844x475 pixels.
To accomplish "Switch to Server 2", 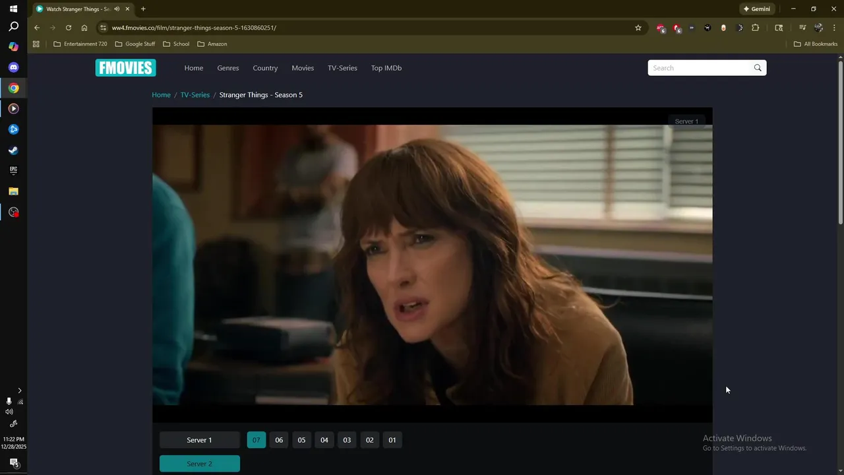I will [x=200, y=464].
